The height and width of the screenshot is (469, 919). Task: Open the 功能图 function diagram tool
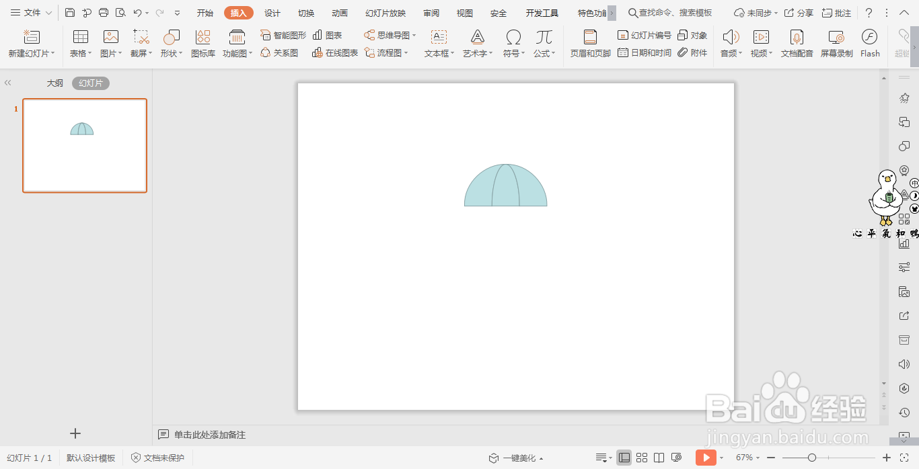point(237,37)
